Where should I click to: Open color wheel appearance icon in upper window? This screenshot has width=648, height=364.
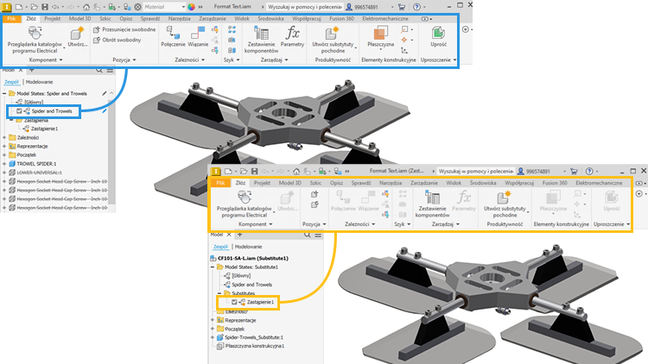191,7
